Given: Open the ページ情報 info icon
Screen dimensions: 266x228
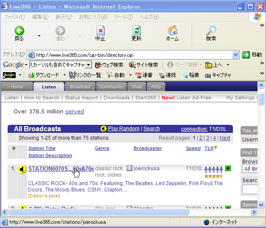Looking at the screenshot, I should (x=170, y=65).
